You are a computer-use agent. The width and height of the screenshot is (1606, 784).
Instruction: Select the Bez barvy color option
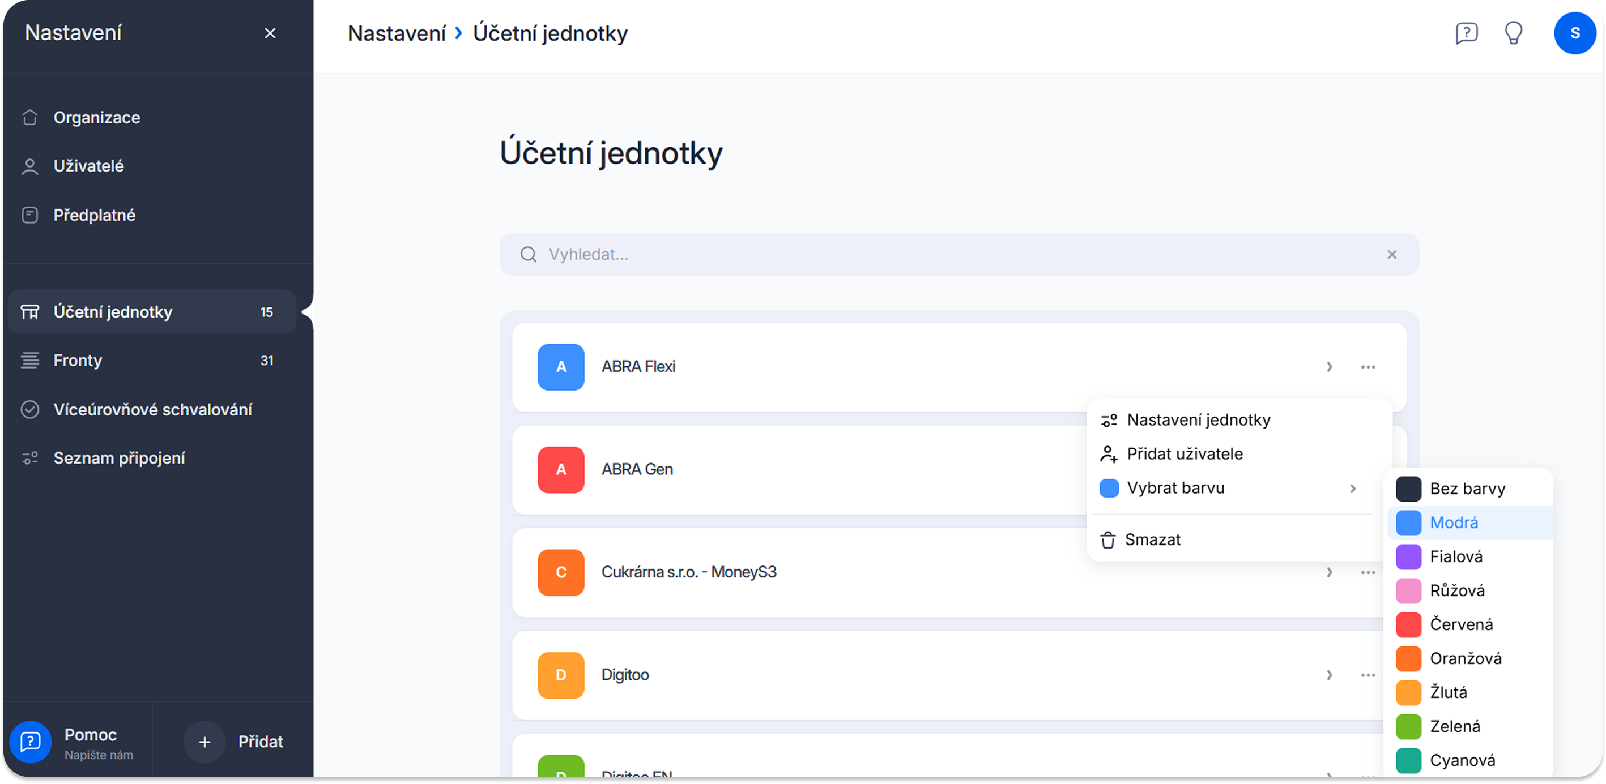point(1467,489)
